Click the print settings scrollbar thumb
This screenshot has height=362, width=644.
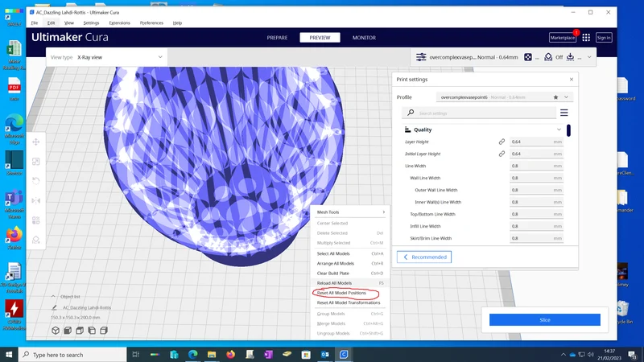[x=568, y=130]
